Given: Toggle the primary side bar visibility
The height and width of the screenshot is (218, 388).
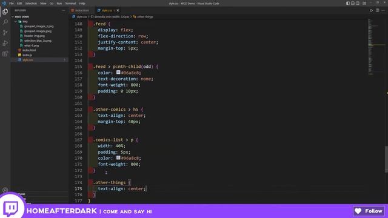Looking at the screenshot, I should [348, 3].
